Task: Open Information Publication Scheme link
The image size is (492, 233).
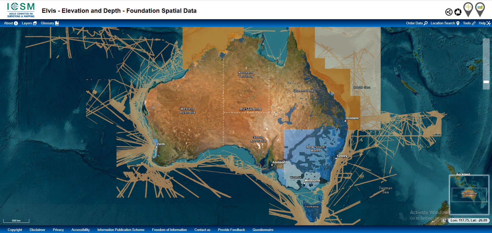Action: tap(121, 230)
